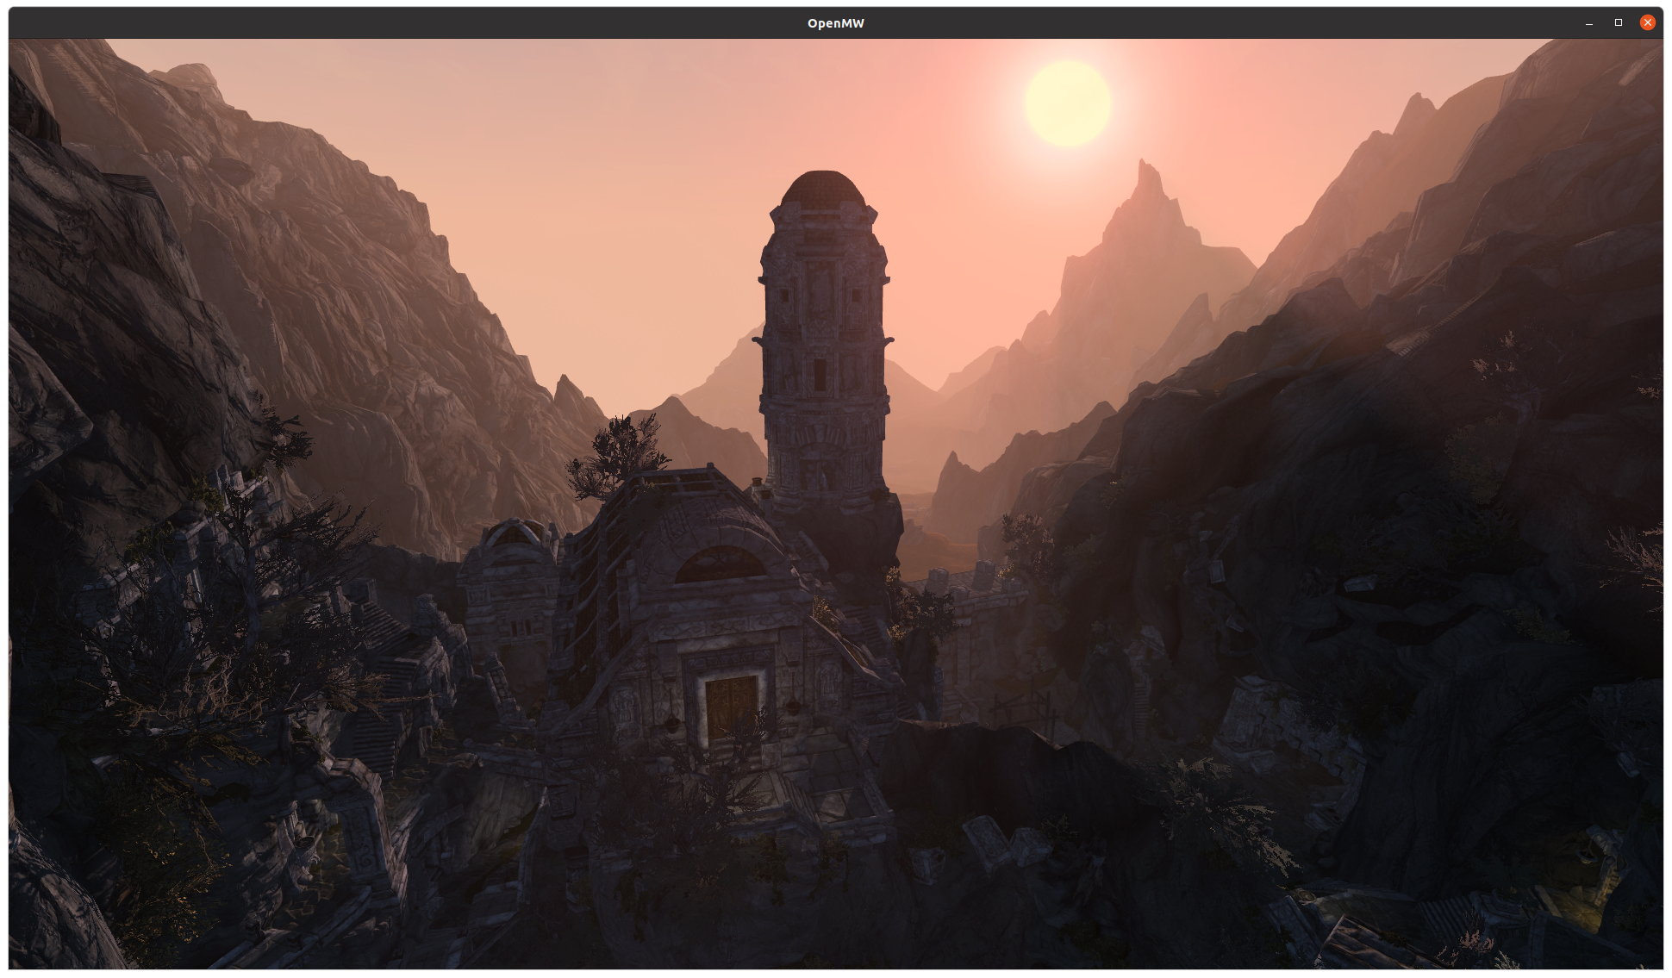Click the carved relief panel right of door

click(x=827, y=685)
